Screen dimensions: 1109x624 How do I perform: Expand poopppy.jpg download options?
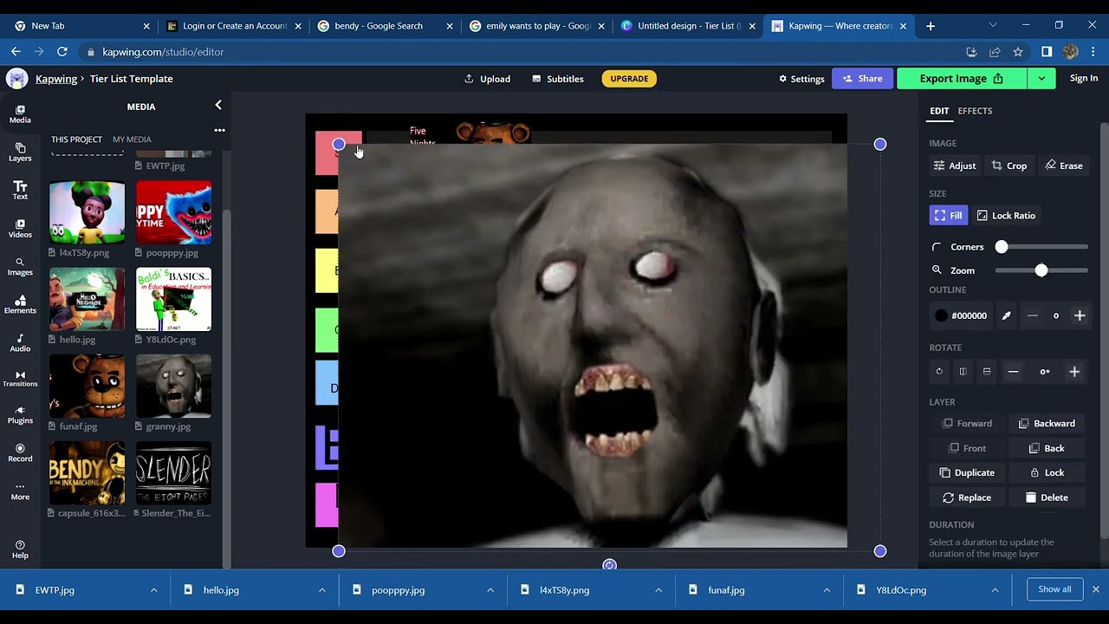click(x=490, y=590)
